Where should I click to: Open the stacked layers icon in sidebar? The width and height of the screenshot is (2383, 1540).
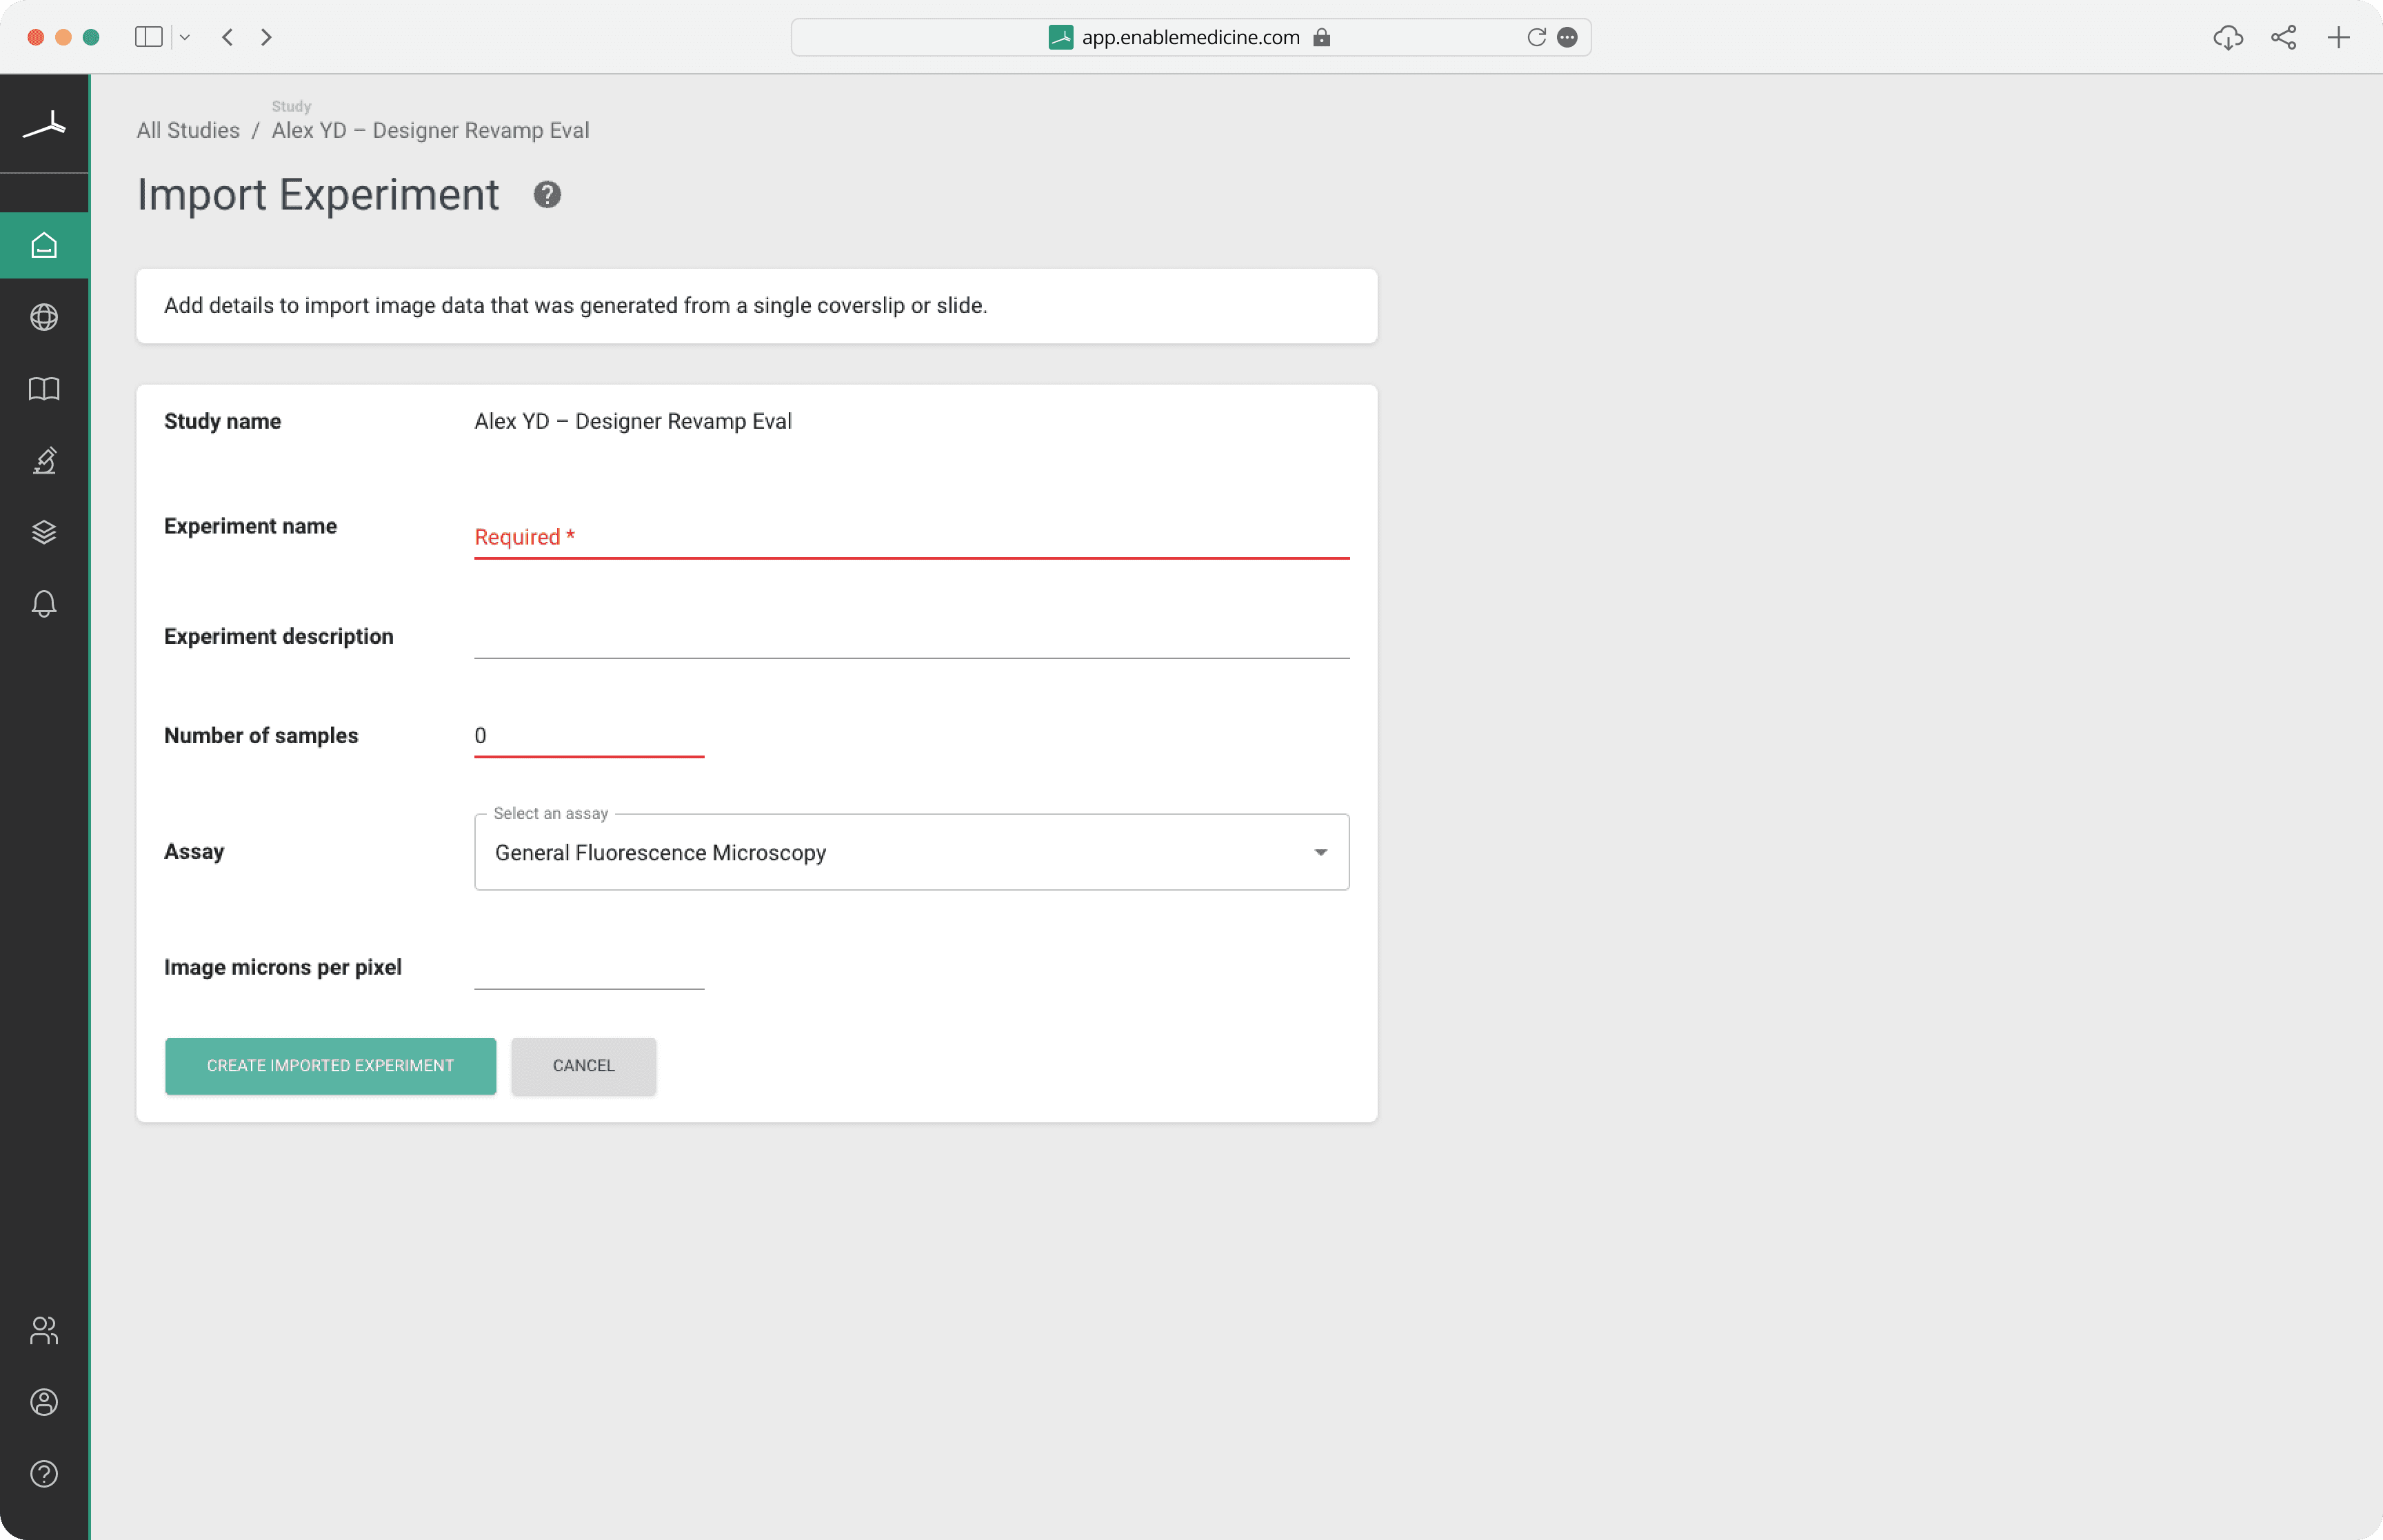(x=44, y=532)
